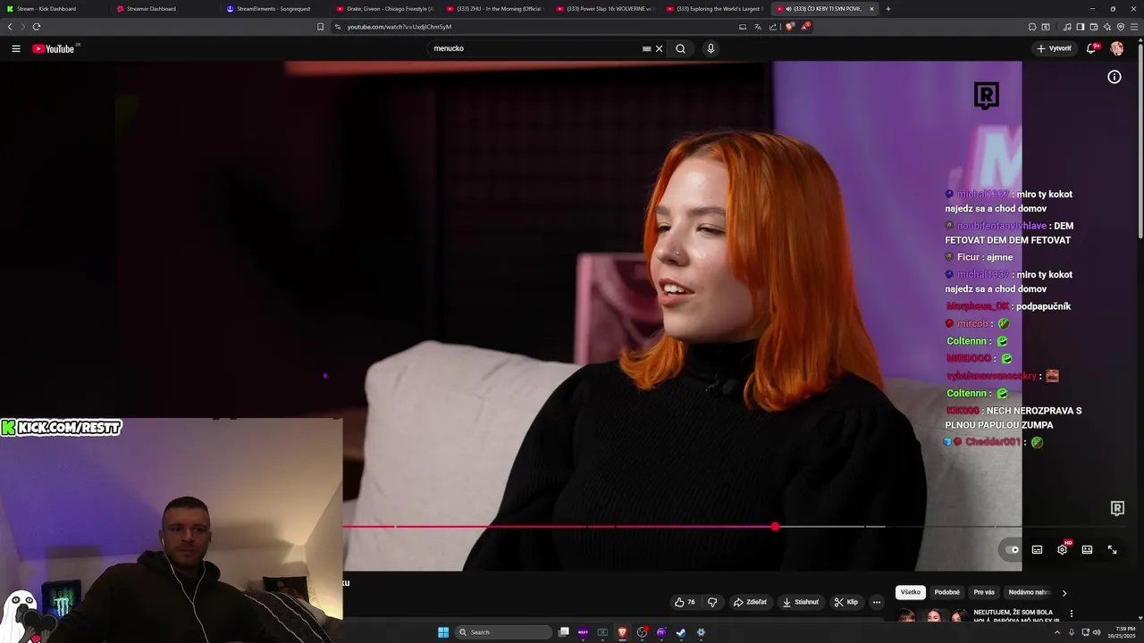Switch player to theater mode

1087,549
